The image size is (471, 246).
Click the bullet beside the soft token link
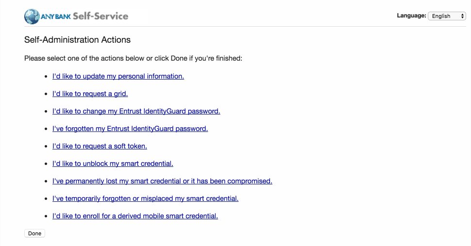(x=46, y=147)
